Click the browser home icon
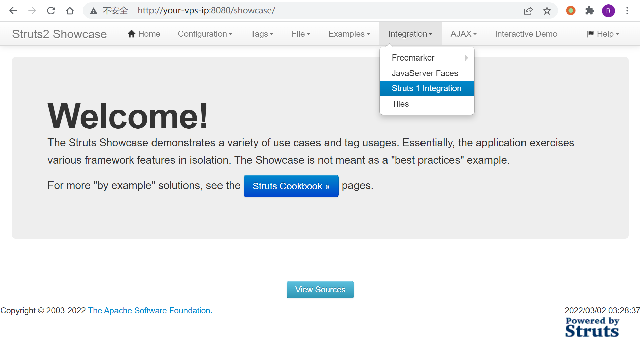Image resolution: width=640 pixels, height=360 pixels. 70,11
